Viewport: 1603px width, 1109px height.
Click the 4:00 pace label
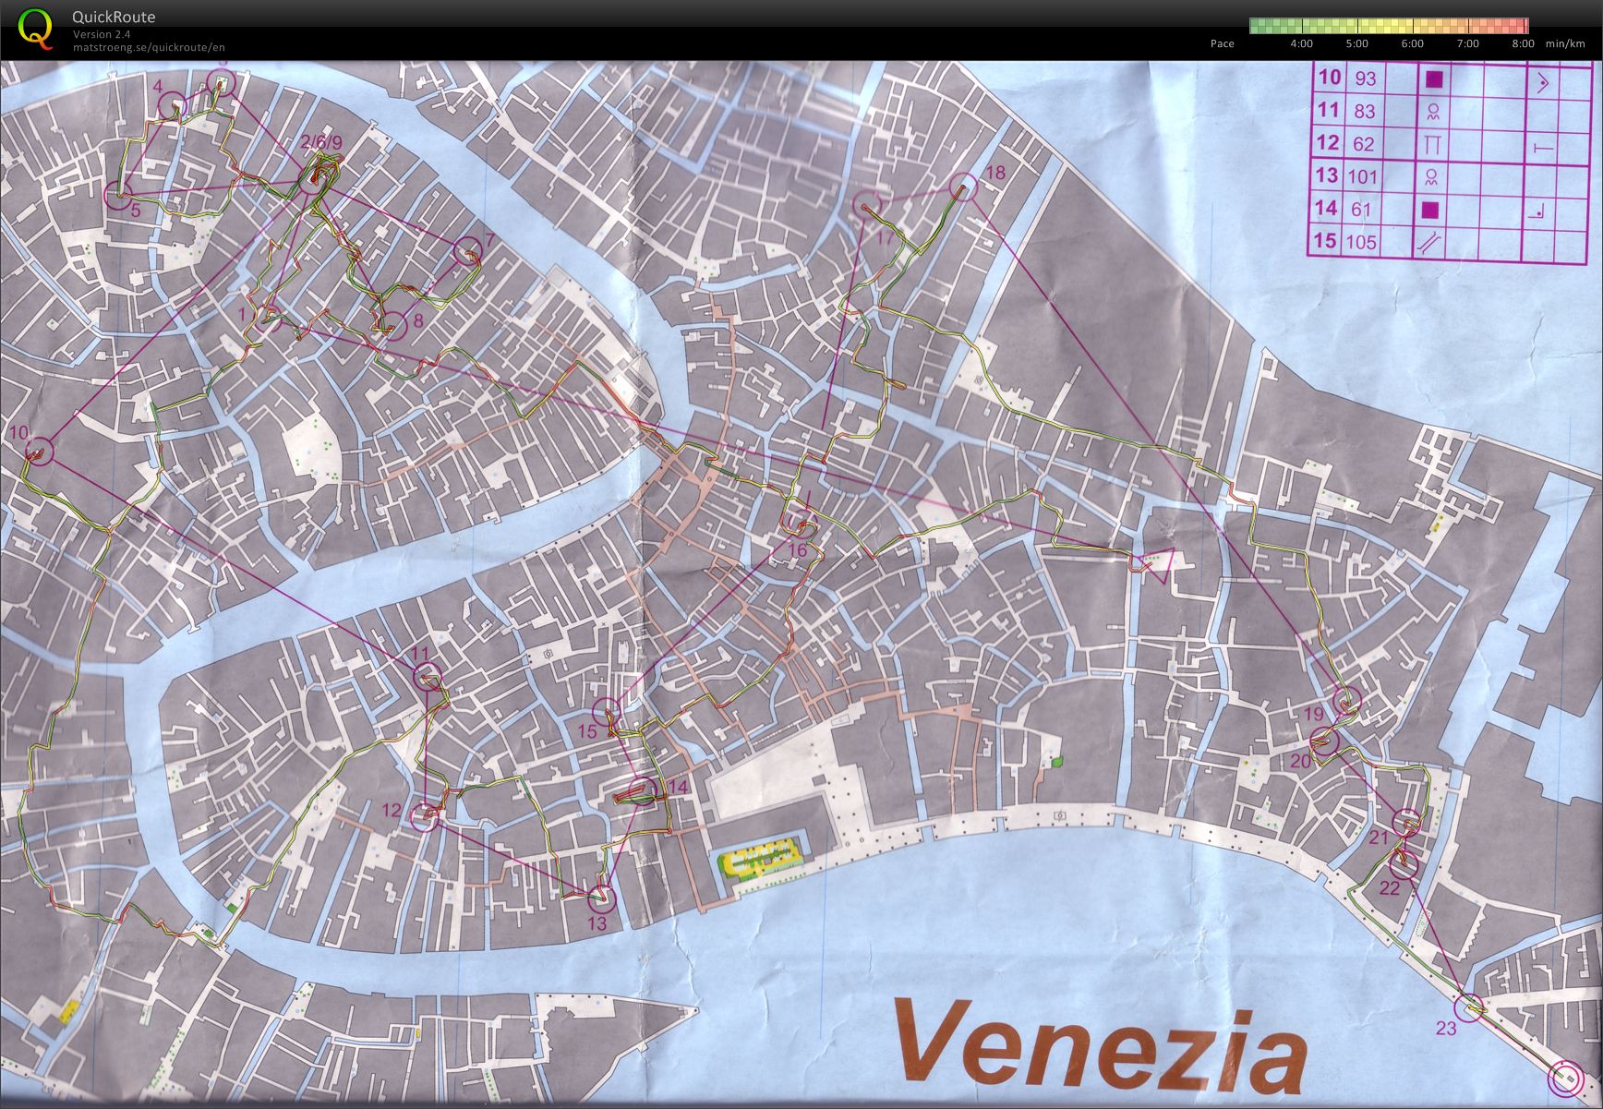pyautogui.click(x=1301, y=43)
